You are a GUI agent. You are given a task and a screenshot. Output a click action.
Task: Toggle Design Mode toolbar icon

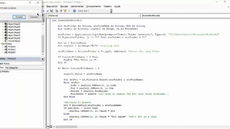[52, 11]
